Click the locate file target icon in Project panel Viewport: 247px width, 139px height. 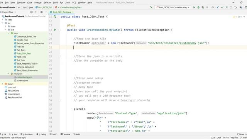32,12
